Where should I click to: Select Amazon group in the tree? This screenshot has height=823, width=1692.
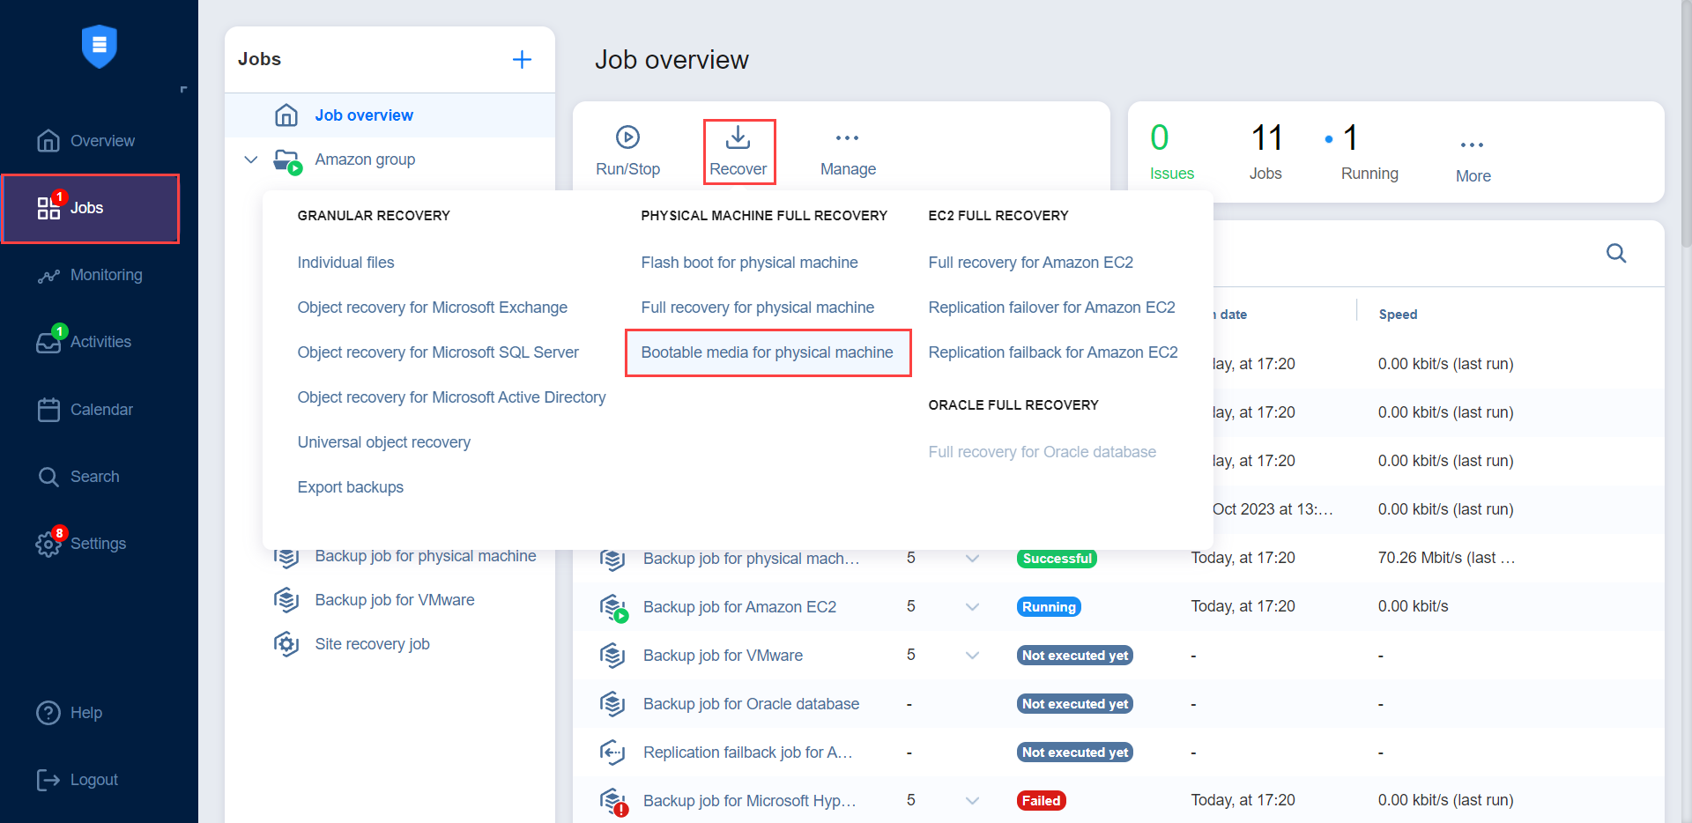(365, 159)
